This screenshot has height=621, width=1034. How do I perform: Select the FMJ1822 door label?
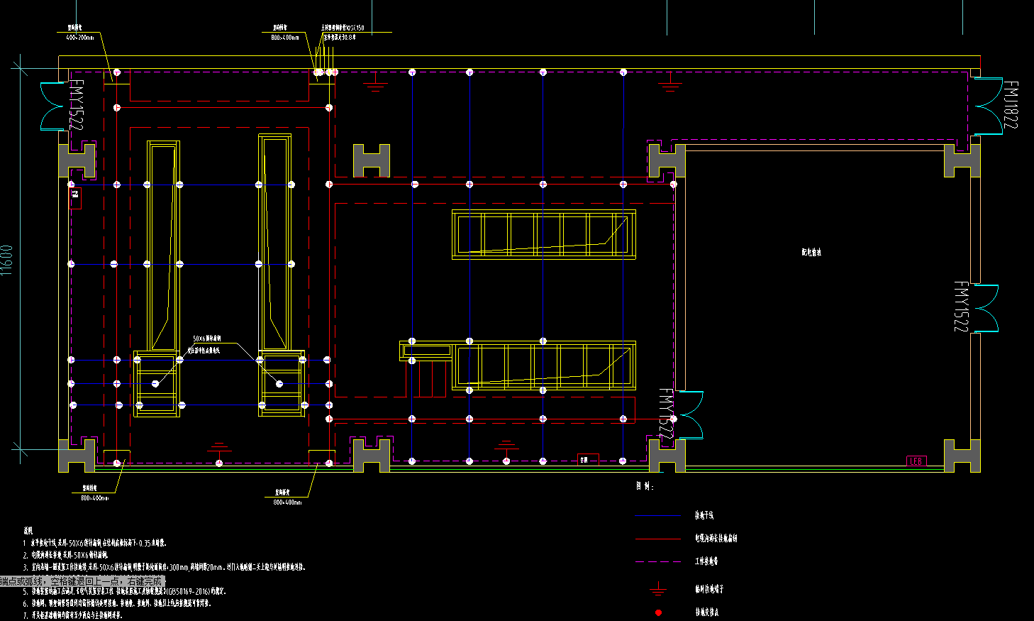tap(1011, 104)
